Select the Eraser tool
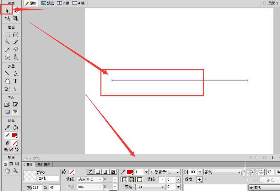This screenshot has width=280, height=191. [15, 49]
